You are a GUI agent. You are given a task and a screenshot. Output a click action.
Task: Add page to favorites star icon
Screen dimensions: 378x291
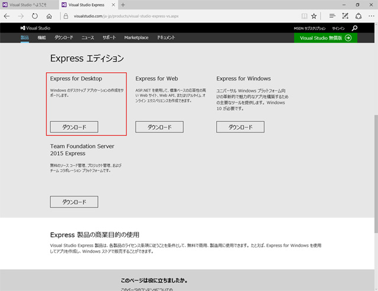314,16
